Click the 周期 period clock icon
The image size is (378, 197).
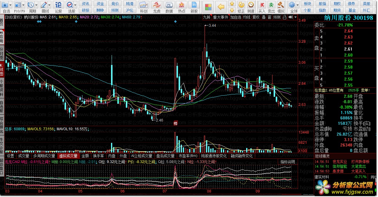[x=31, y=5]
